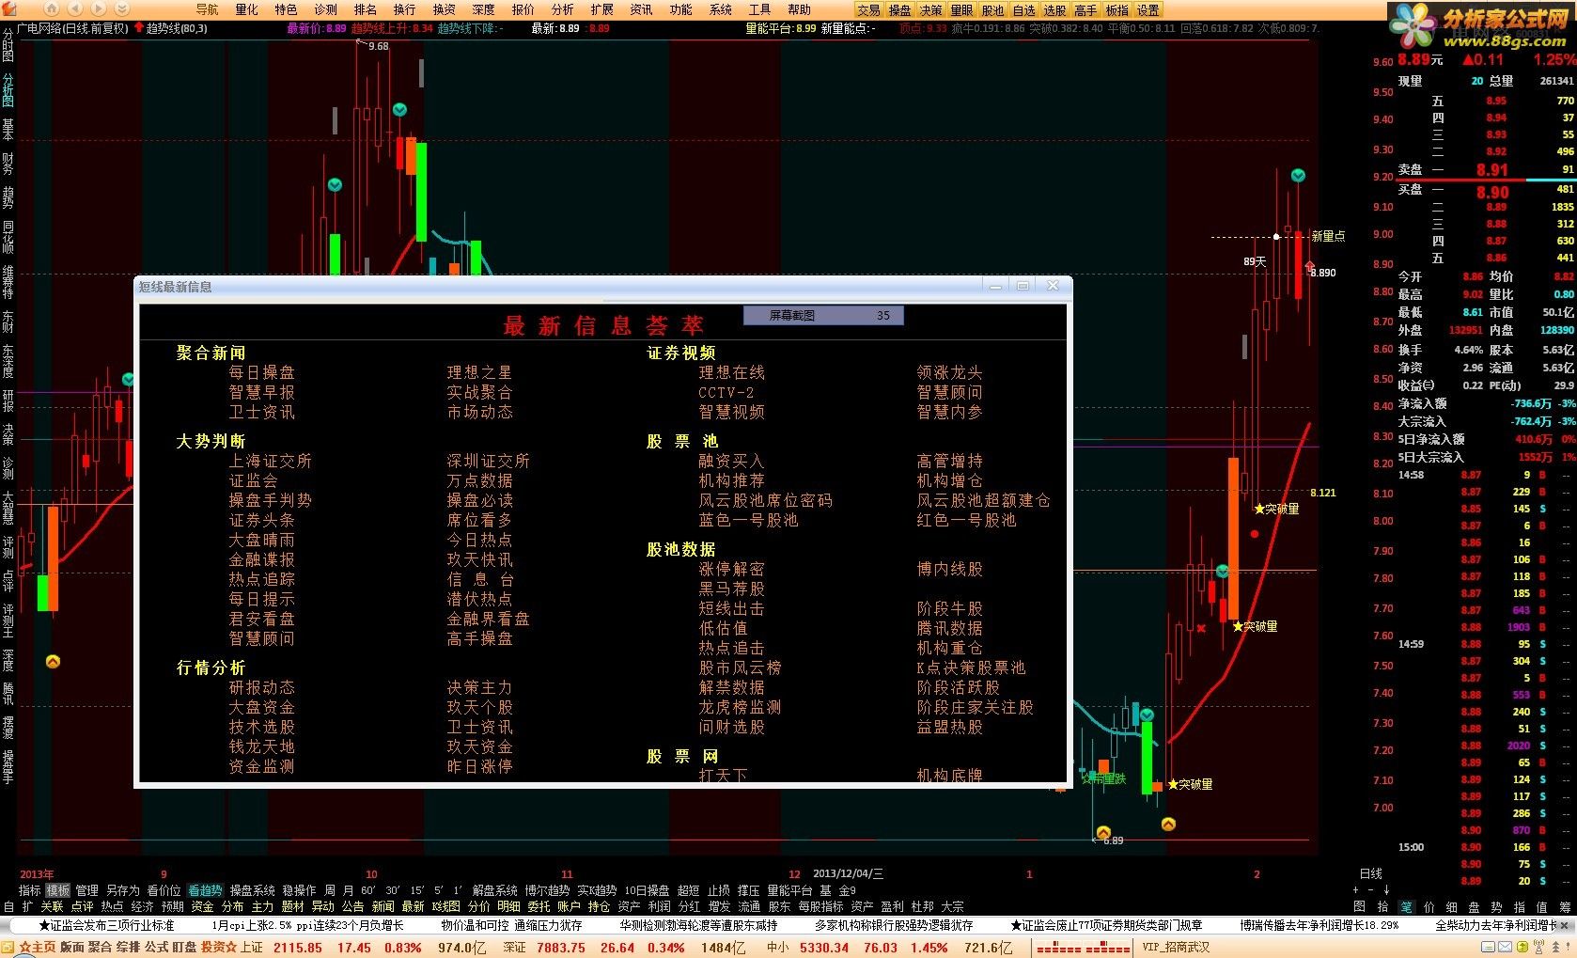Viewport: 1577px width, 958px height.
Task: Click the 新量点 marker on chart
Action: coord(1327,236)
